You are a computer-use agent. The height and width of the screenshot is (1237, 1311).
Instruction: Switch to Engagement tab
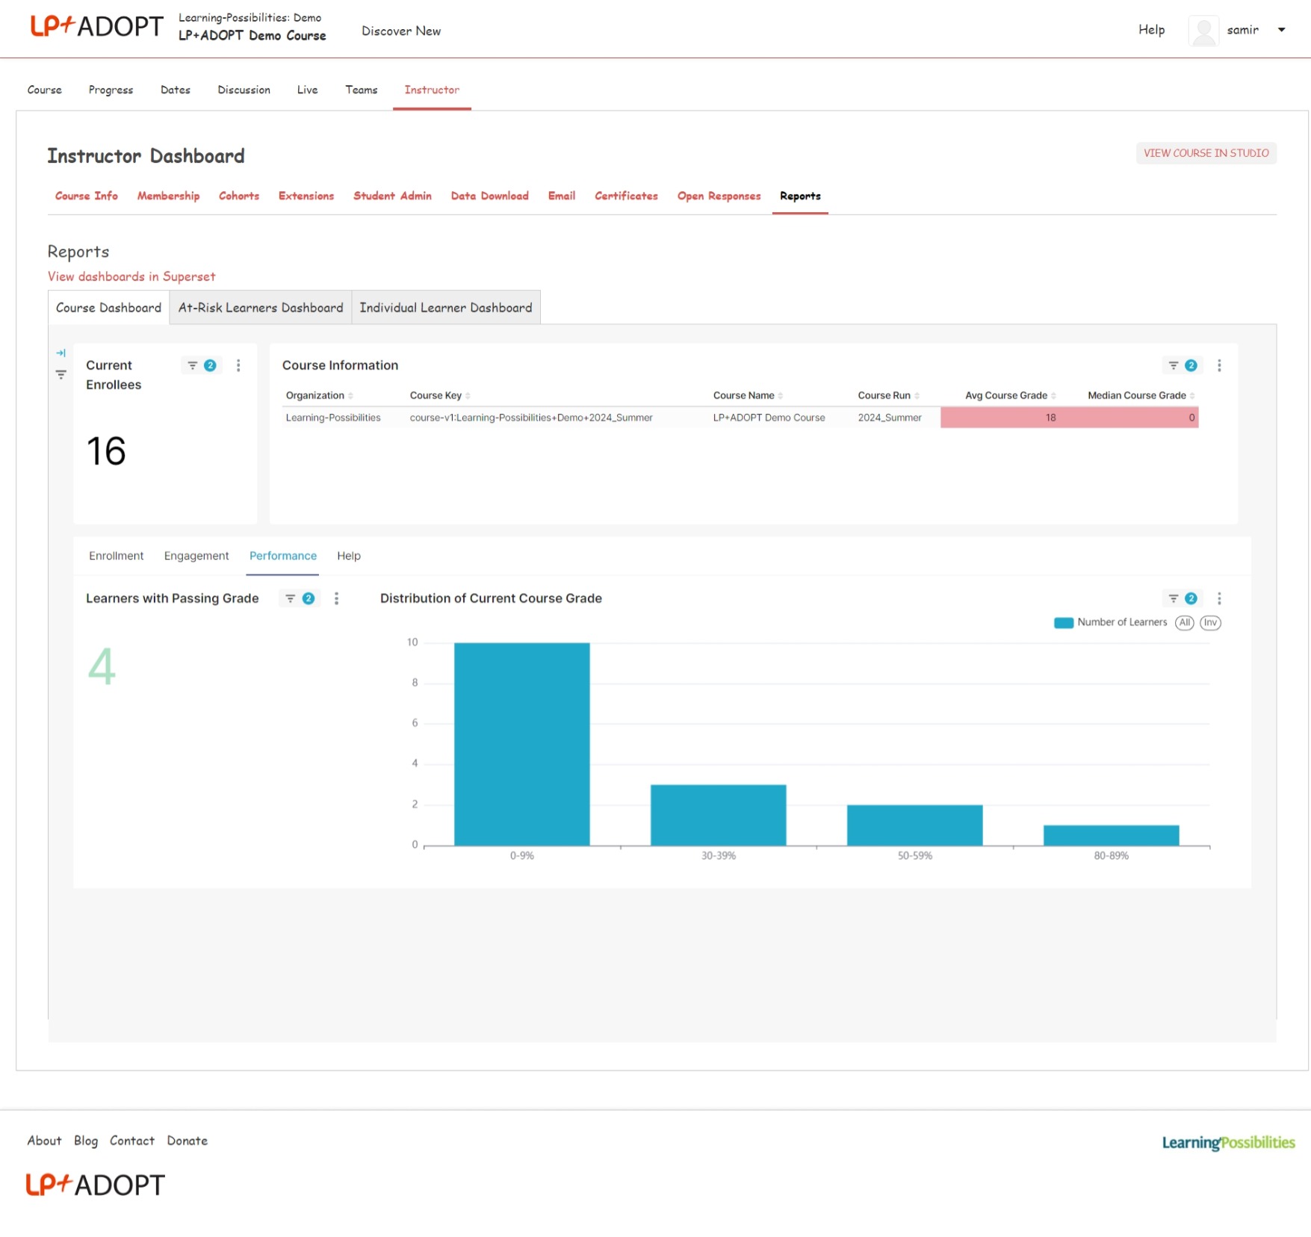[x=196, y=557]
